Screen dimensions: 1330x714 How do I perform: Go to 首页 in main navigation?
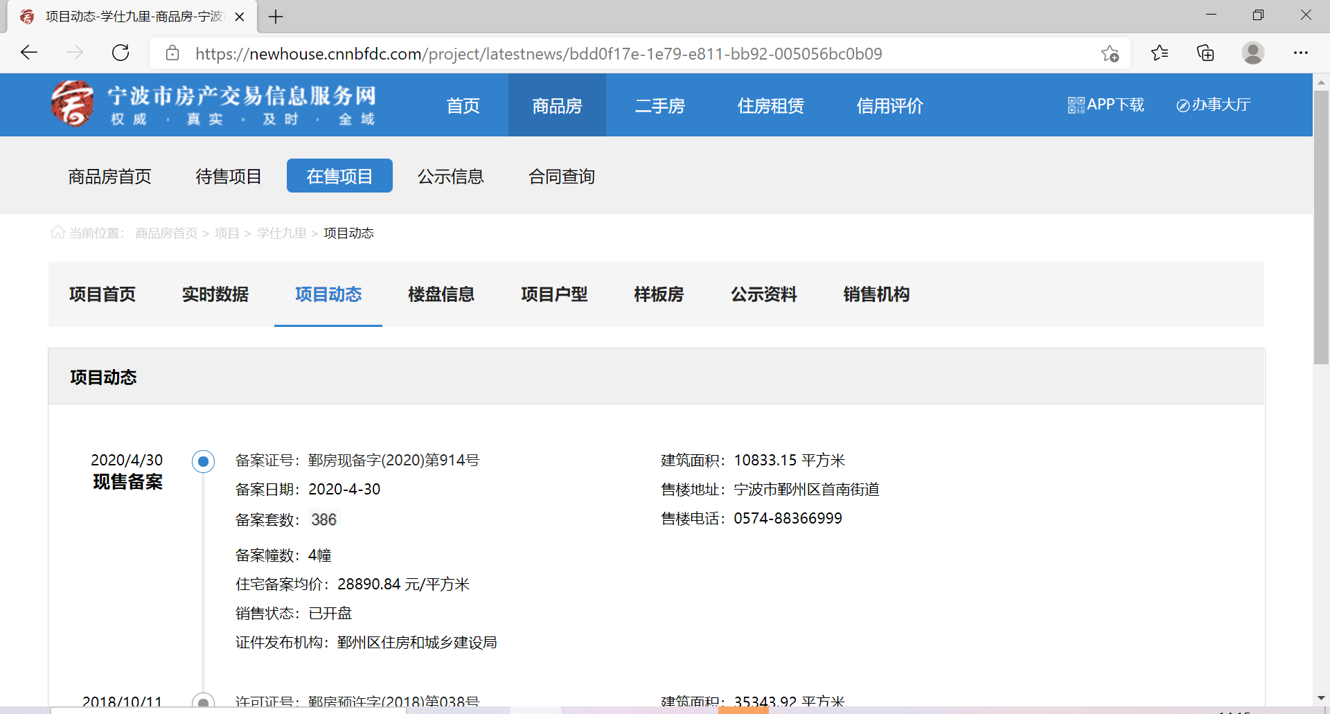pyautogui.click(x=463, y=105)
